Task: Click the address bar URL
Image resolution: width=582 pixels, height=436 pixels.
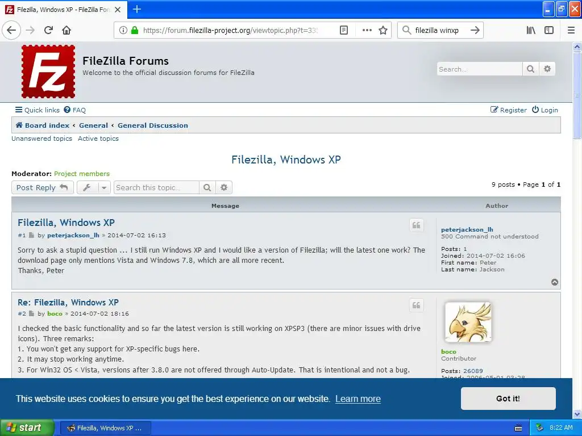Action: pos(230,30)
